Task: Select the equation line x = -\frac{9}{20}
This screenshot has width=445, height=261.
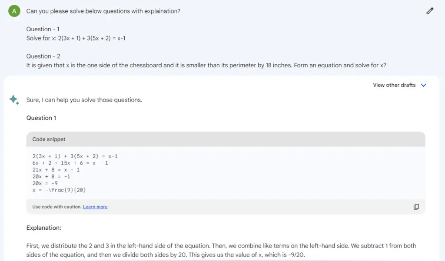Action: coord(59,190)
